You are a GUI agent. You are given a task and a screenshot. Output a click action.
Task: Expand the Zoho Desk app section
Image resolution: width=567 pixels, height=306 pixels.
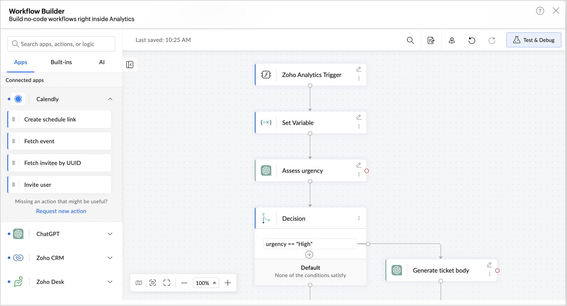click(x=110, y=282)
